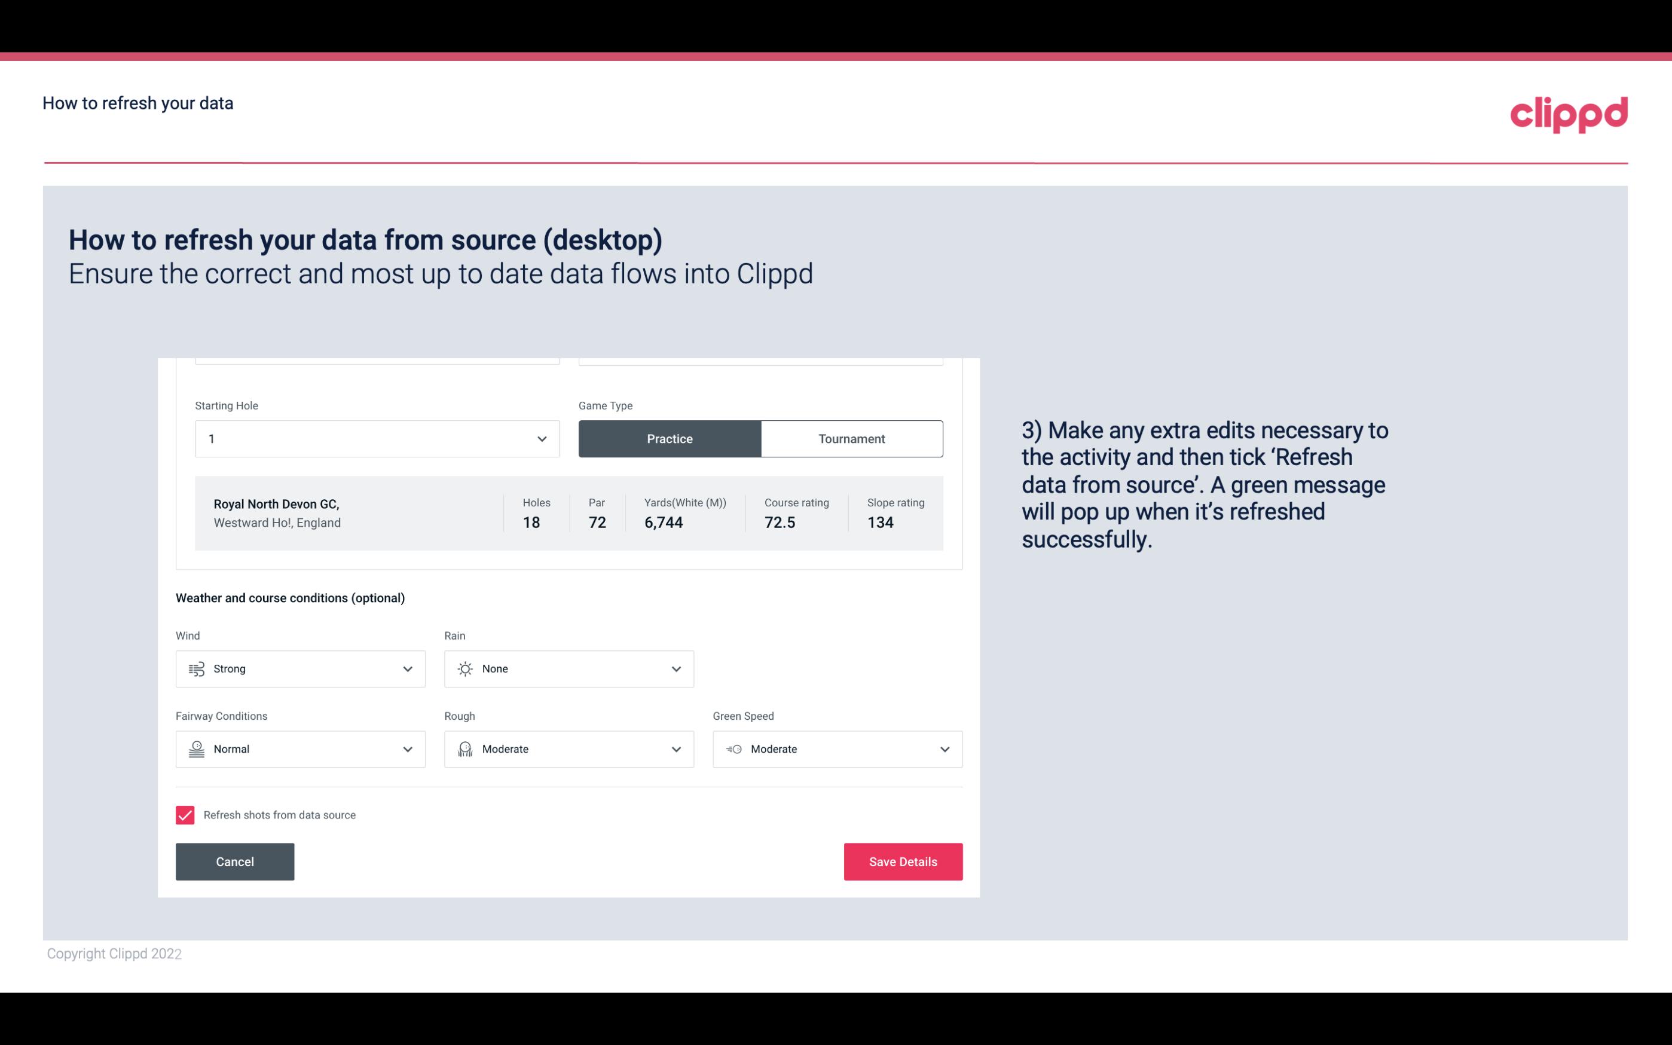Select the Practice game type toggle
This screenshot has height=1045, width=1672.
click(x=670, y=438)
